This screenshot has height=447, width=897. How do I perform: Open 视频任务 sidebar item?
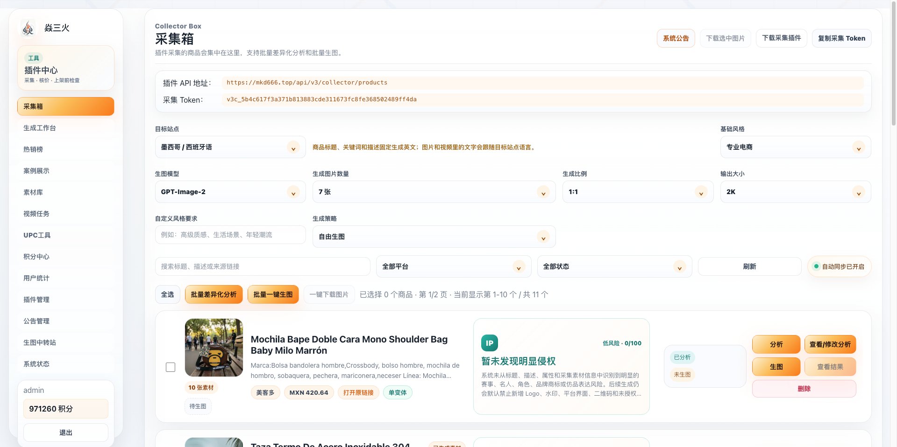pos(65,214)
